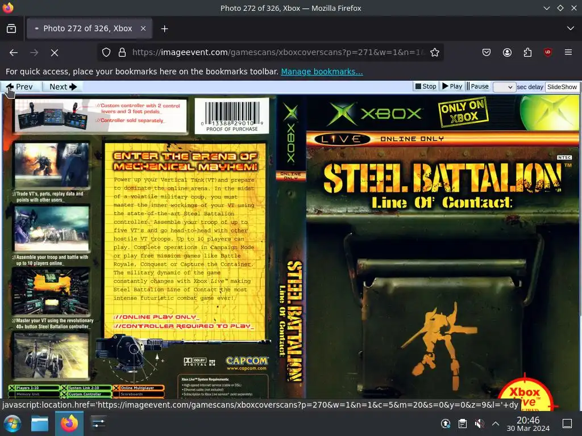582x436 pixels.
Task: Open Save to Pocket
Action: (487, 53)
